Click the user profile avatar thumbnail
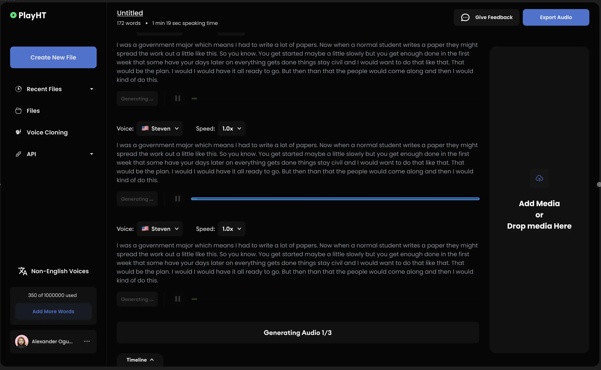The height and width of the screenshot is (370, 601). 22,341
